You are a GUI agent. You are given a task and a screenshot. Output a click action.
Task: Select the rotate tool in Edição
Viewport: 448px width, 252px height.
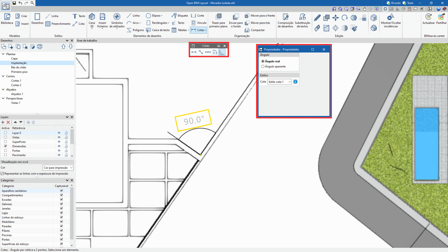tap(344, 17)
